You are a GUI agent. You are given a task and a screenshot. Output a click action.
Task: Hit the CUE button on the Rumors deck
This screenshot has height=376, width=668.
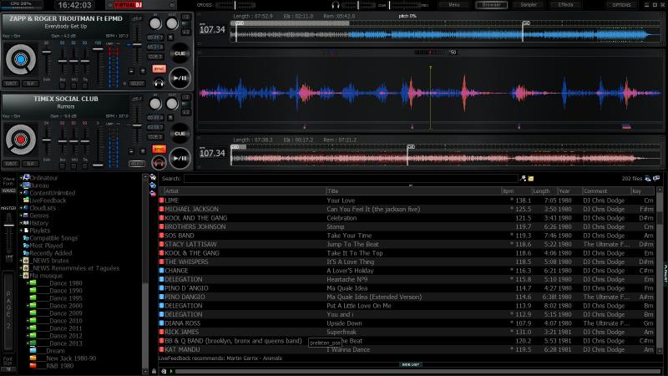tap(180, 134)
